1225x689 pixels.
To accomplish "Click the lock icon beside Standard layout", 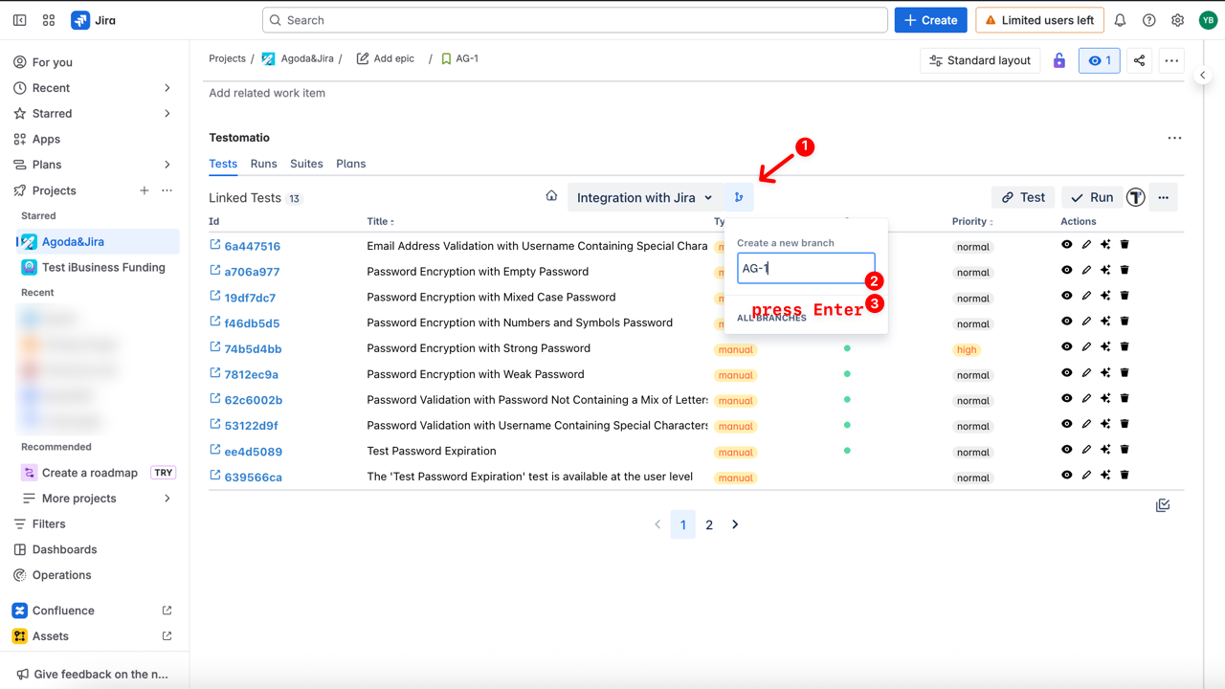I will point(1059,60).
